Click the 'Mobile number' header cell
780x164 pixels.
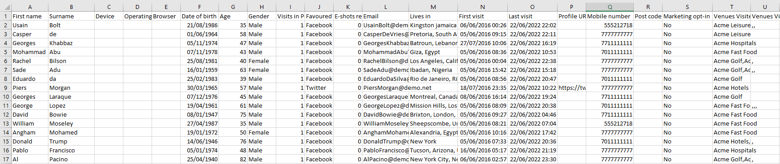tap(610, 16)
